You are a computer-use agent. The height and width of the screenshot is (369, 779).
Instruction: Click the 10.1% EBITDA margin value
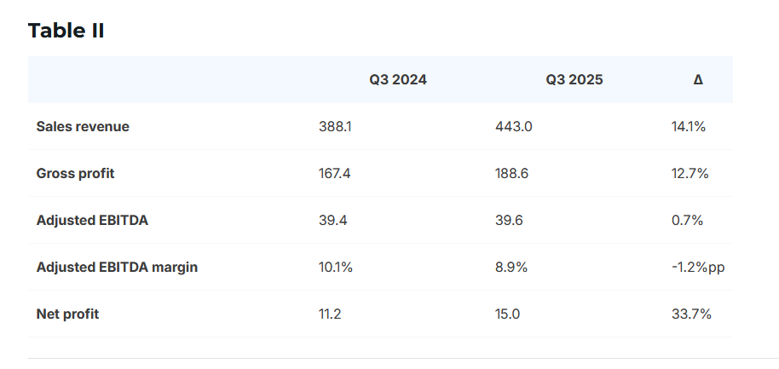coord(336,268)
